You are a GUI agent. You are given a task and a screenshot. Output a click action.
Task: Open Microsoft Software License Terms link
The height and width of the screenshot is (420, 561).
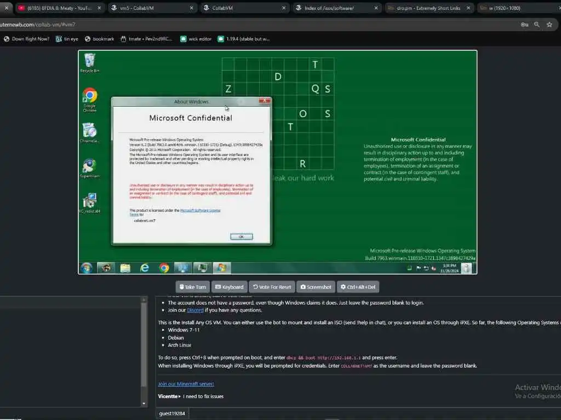point(201,211)
